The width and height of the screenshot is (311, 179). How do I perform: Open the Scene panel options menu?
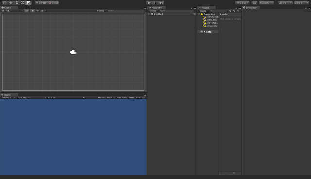145,8
